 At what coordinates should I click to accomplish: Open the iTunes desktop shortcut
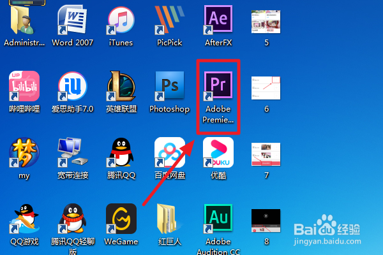tap(121, 20)
